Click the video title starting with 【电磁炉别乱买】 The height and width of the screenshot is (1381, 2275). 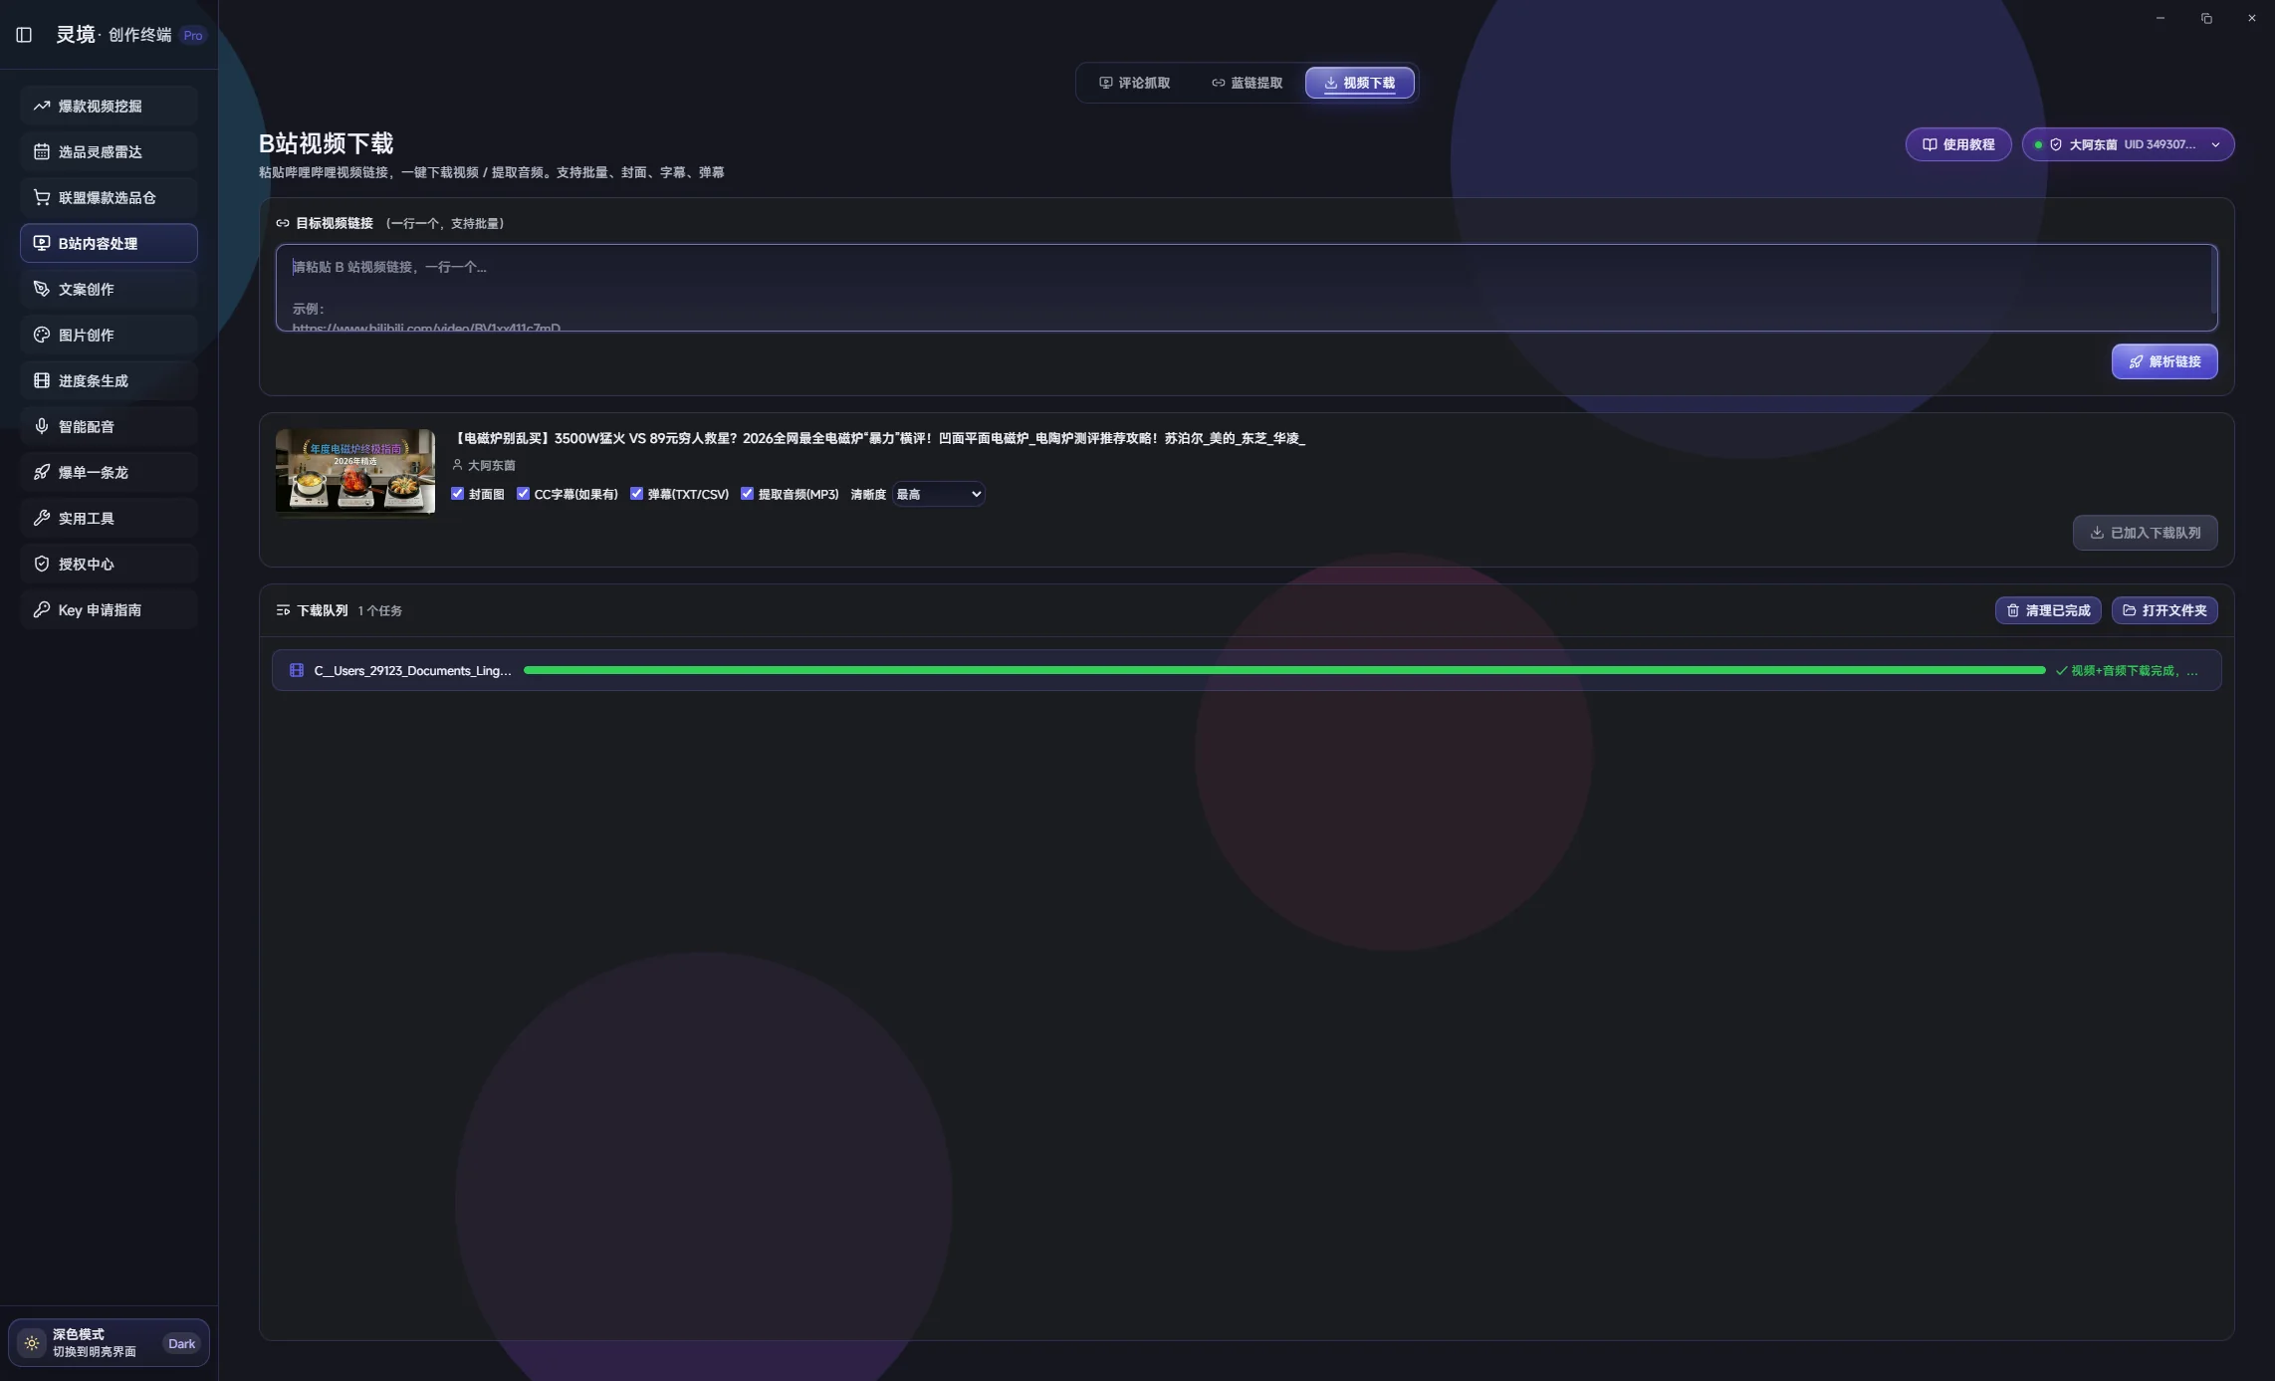click(x=878, y=438)
